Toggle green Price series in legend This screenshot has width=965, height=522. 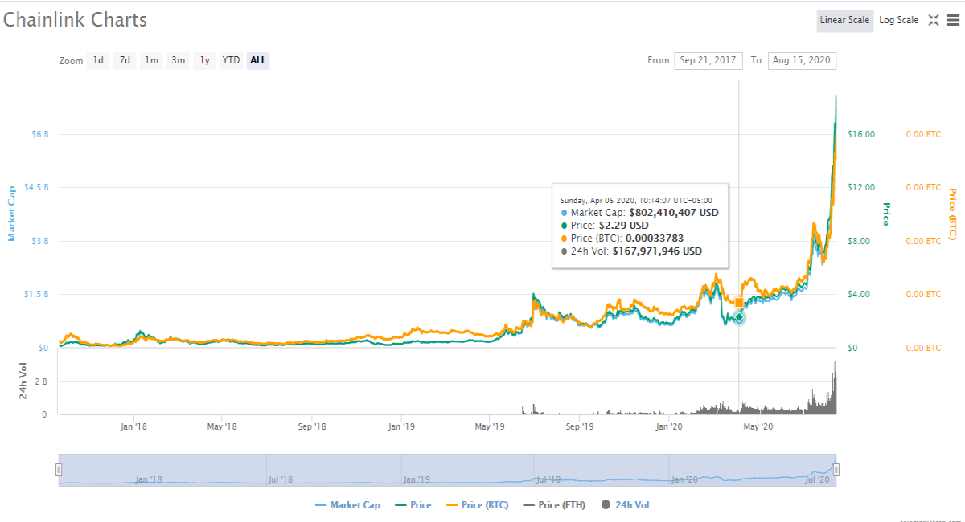click(413, 505)
